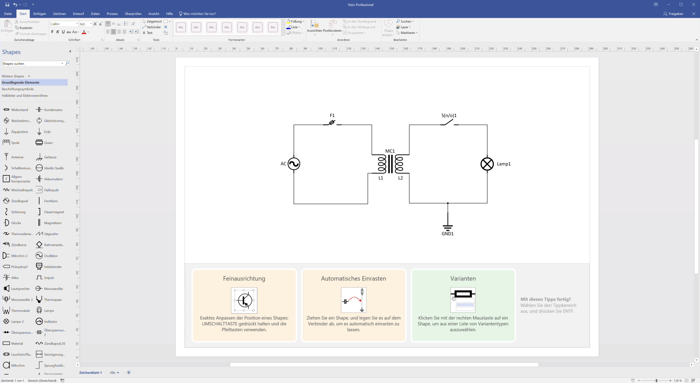Pick the Akkumulator shape
This screenshot has height=383, width=700.
click(50, 179)
